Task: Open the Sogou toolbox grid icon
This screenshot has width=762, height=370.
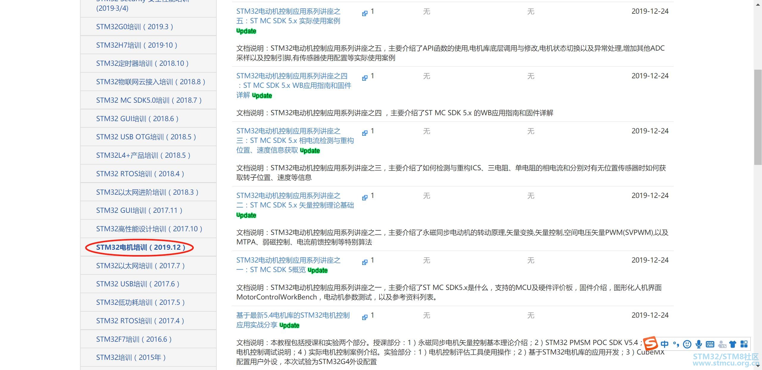Action: coord(744,344)
